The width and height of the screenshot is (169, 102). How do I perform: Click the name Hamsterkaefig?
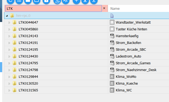(127, 36)
